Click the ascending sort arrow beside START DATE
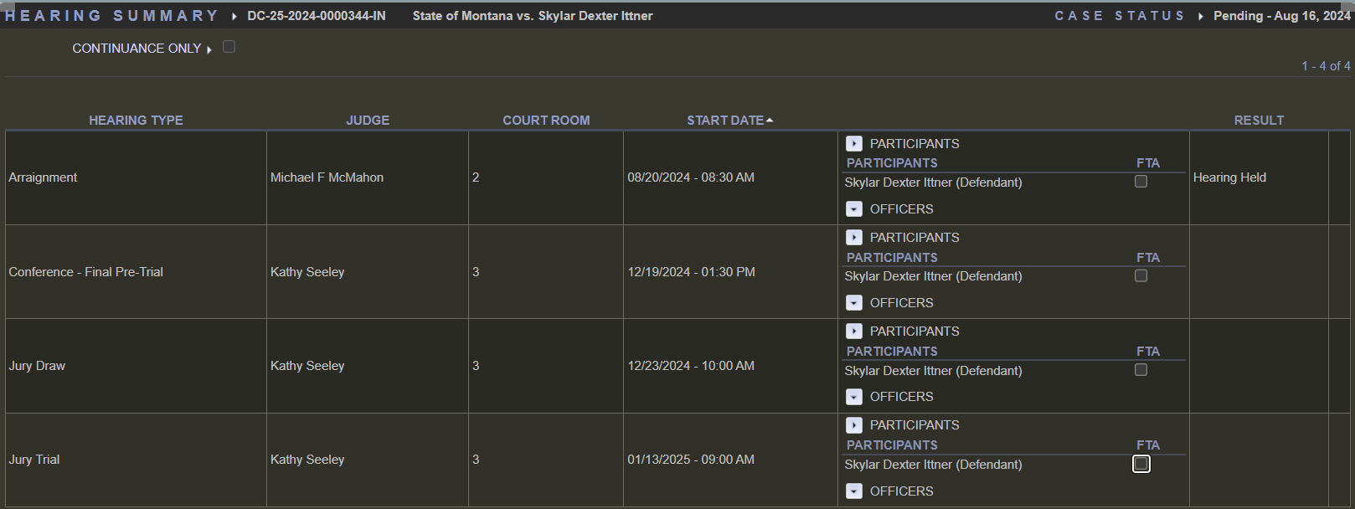This screenshot has height=509, width=1355. click(x=770, y=120)
